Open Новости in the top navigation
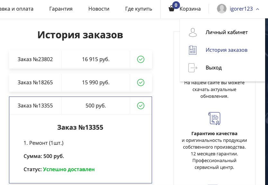The image size is (268, 185). (99, 9)
